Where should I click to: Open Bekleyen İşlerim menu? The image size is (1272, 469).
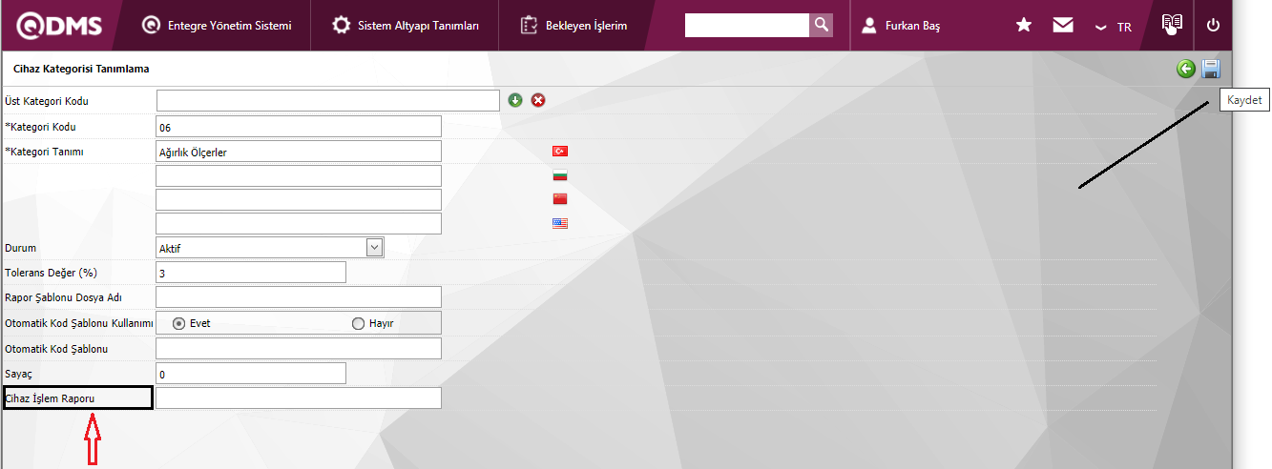[x=574, y=26]
